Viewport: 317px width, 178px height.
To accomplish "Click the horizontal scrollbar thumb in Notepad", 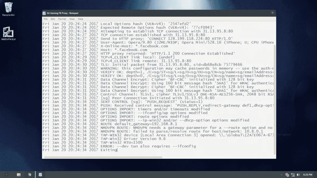I will point(103,157).
